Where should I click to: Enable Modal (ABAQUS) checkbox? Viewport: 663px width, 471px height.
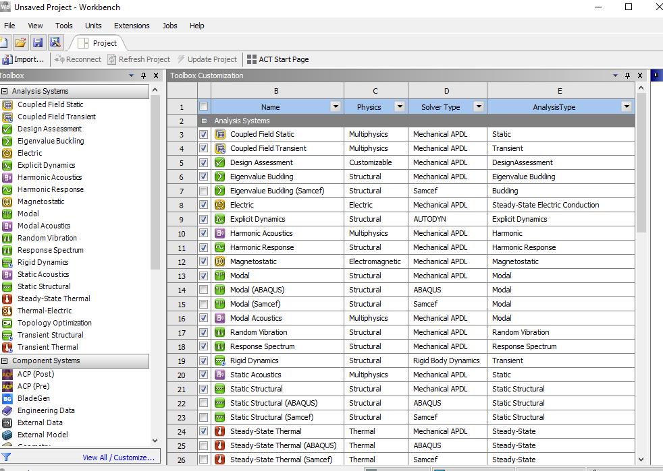[203, 290]
